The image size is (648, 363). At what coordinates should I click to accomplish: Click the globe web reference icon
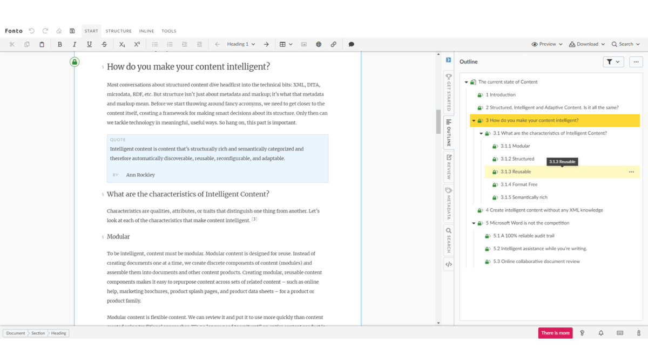319,44
